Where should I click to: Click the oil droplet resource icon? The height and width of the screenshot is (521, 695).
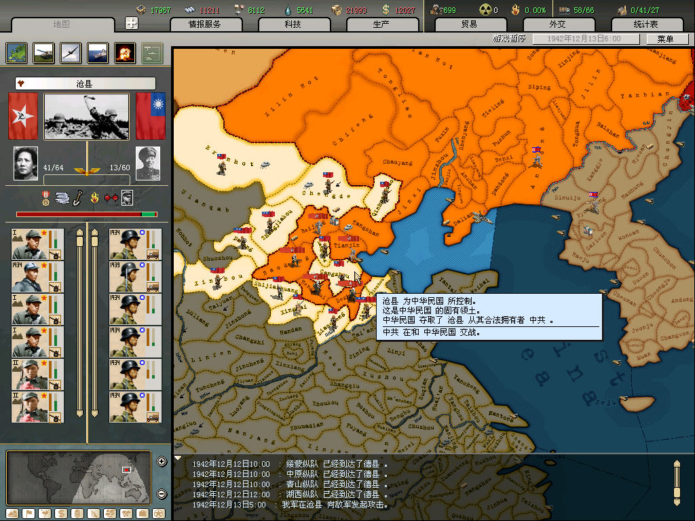288,9
